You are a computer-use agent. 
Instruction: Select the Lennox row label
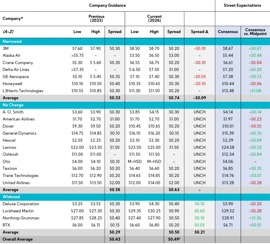[10, 147]
